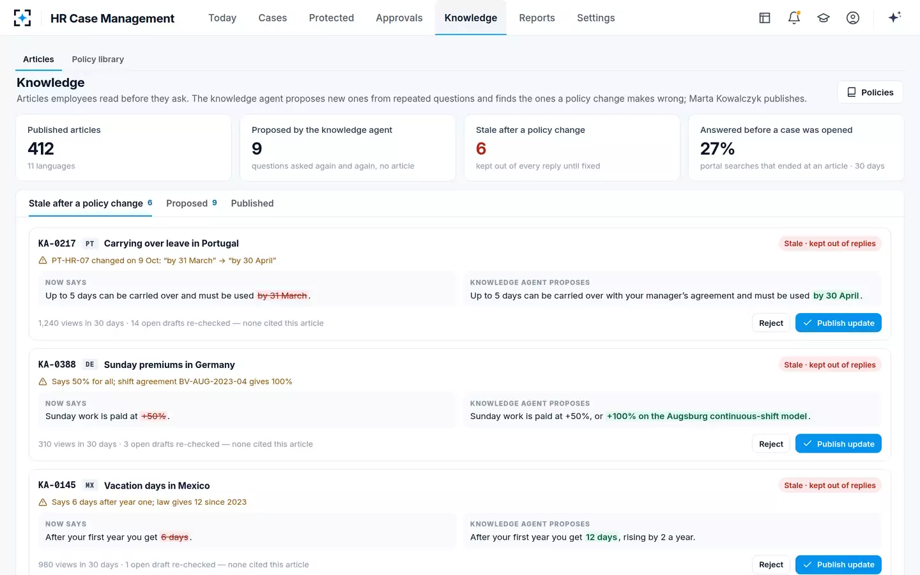Click the article ID KA-0217

click(57, 243)
